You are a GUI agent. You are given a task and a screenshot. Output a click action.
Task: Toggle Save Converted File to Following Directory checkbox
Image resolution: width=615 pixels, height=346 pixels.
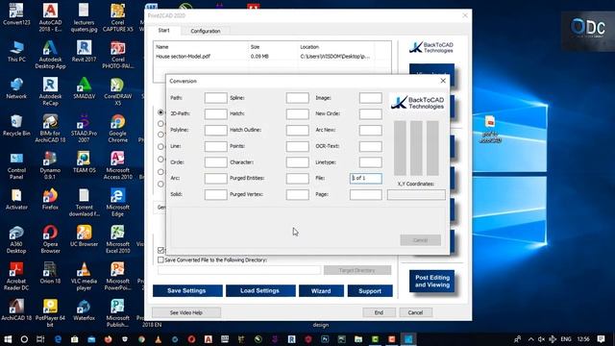[160, 259]
